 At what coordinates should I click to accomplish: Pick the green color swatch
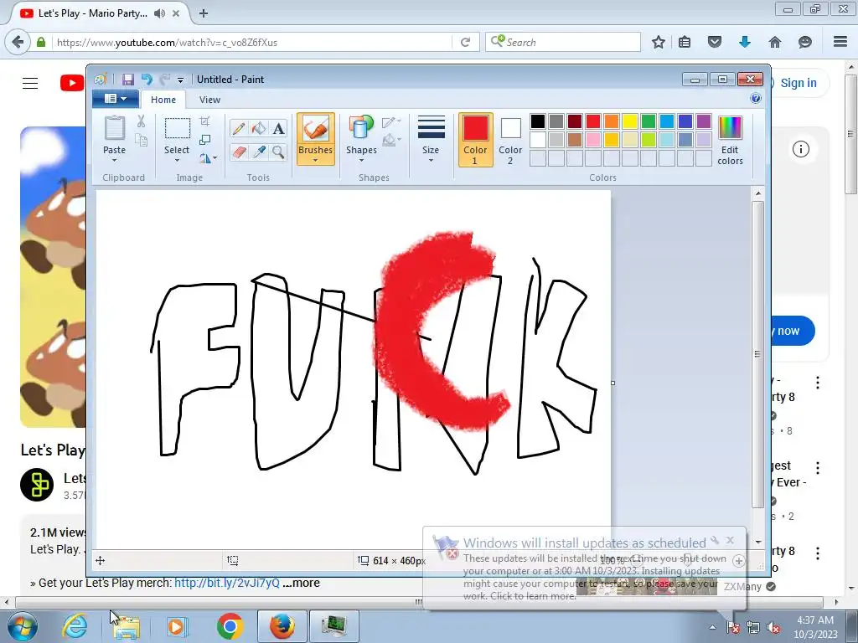tap(649, 121)
